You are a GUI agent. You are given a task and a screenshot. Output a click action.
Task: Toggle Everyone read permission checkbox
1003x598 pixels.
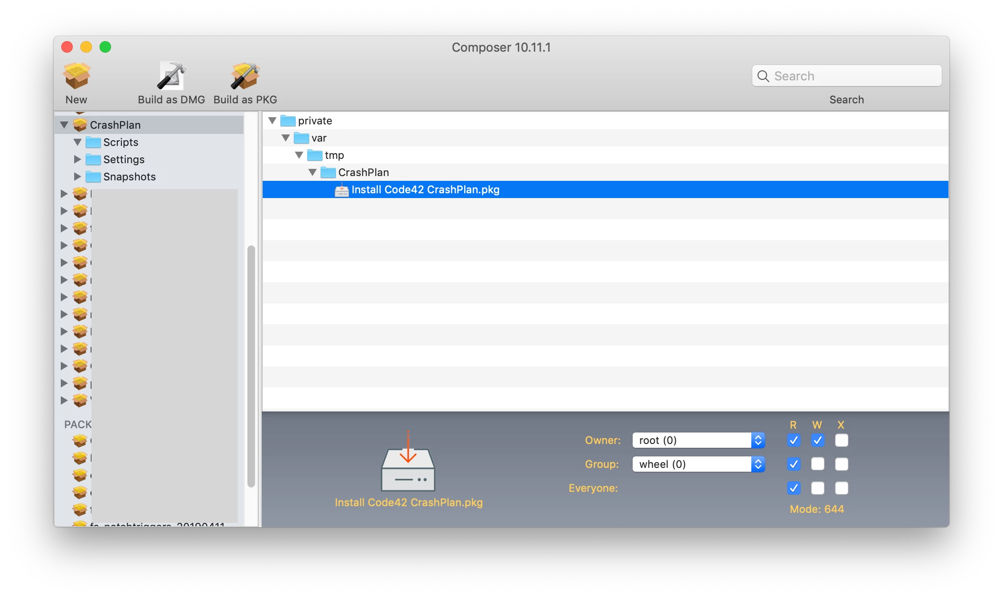[793, 488]
